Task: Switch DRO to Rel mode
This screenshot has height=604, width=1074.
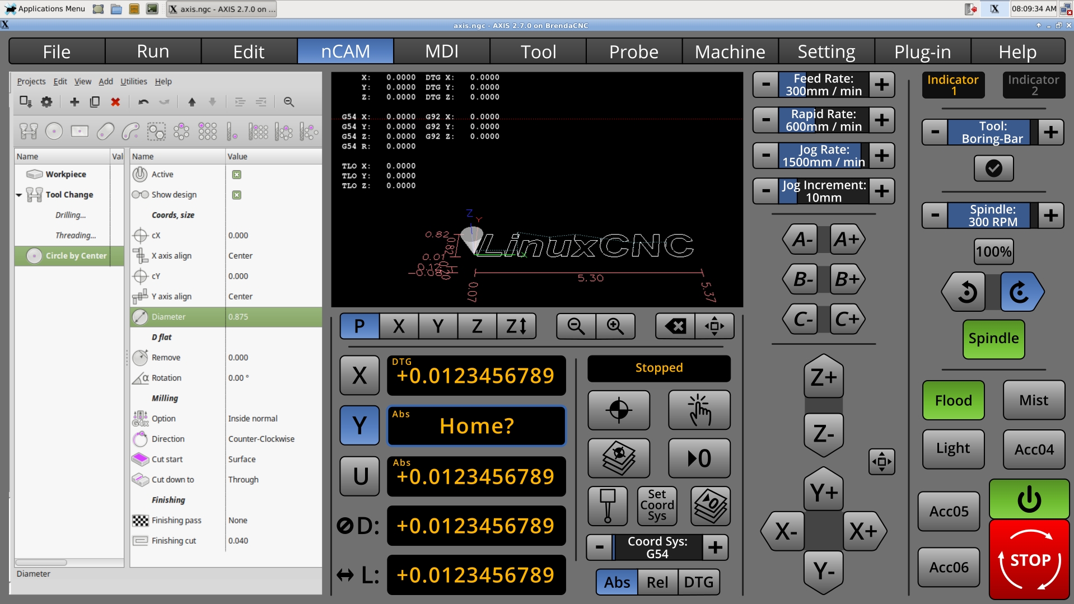Action: tap(657, 582)
